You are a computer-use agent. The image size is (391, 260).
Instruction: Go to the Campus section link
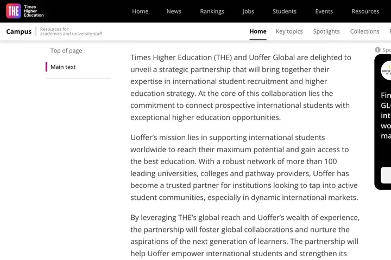pos(19,31)
